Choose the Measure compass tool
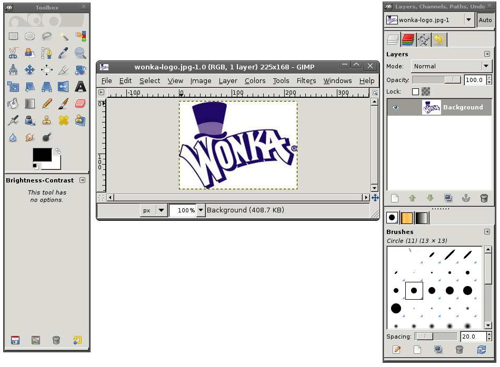Viewport: 500px width, 367px height. (13, 70)
